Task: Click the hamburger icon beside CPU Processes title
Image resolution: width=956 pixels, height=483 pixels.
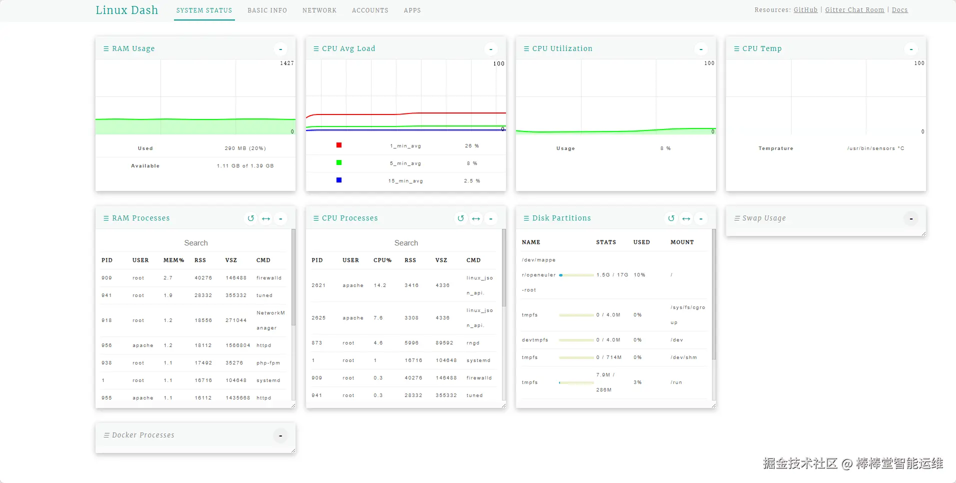Action: pos(316,218)
